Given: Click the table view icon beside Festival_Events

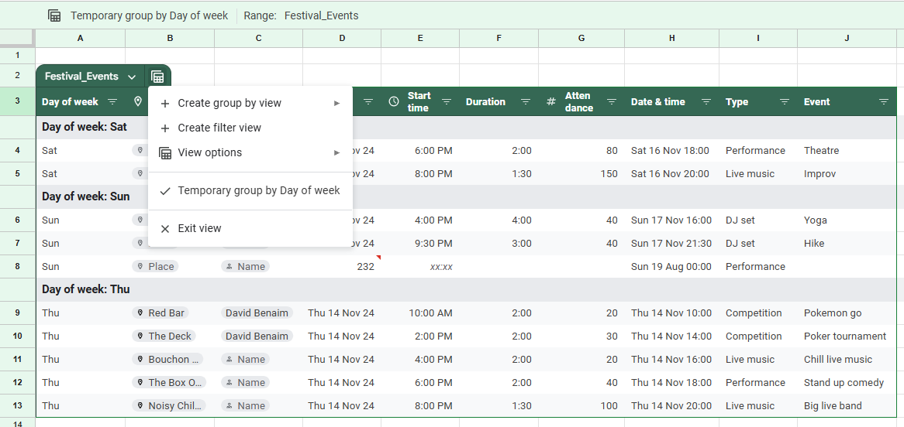Looking at the screenshot, I should [157, 77].
